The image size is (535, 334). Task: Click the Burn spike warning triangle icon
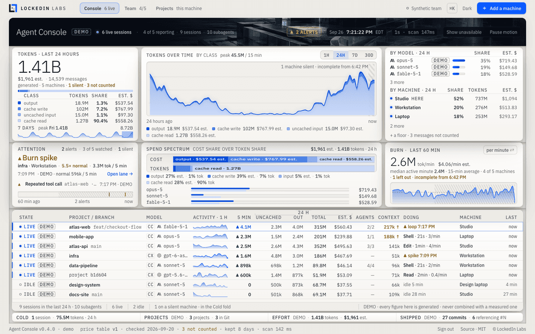pyautogui.click(x=19, y=158)
